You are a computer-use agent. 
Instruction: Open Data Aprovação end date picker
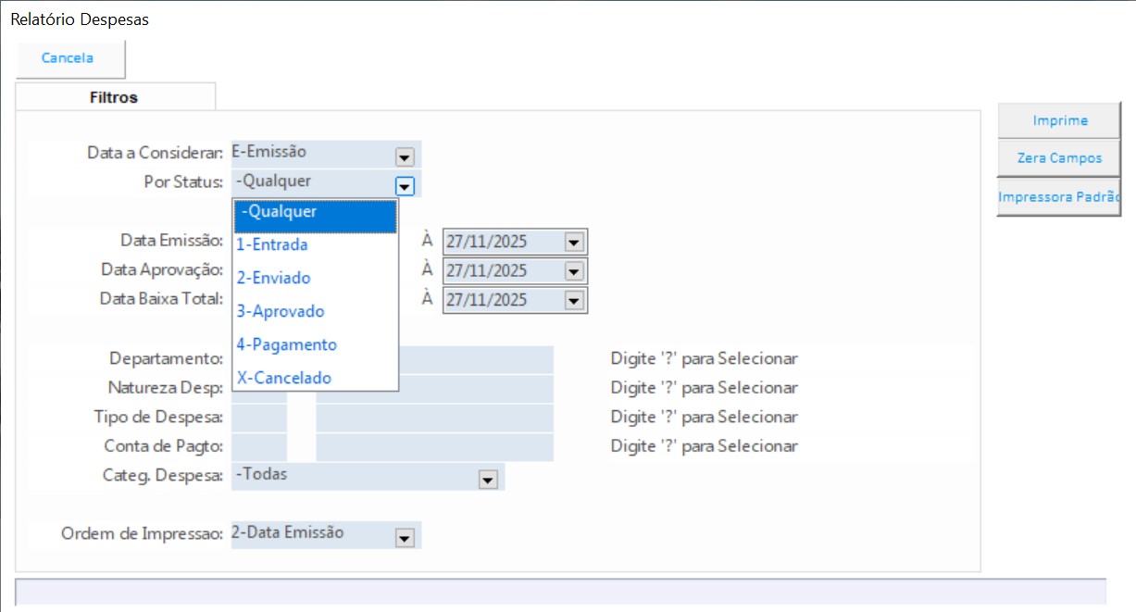click(x=574, y=271)
